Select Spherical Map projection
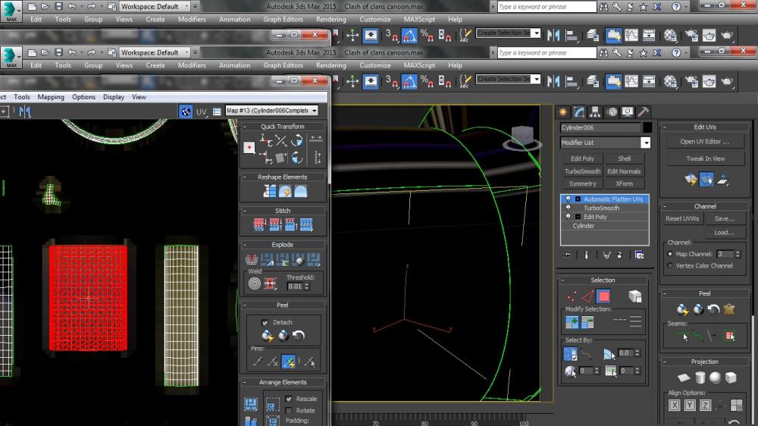The width and height of the screenshot is (758, 426). tap(715, 377)
